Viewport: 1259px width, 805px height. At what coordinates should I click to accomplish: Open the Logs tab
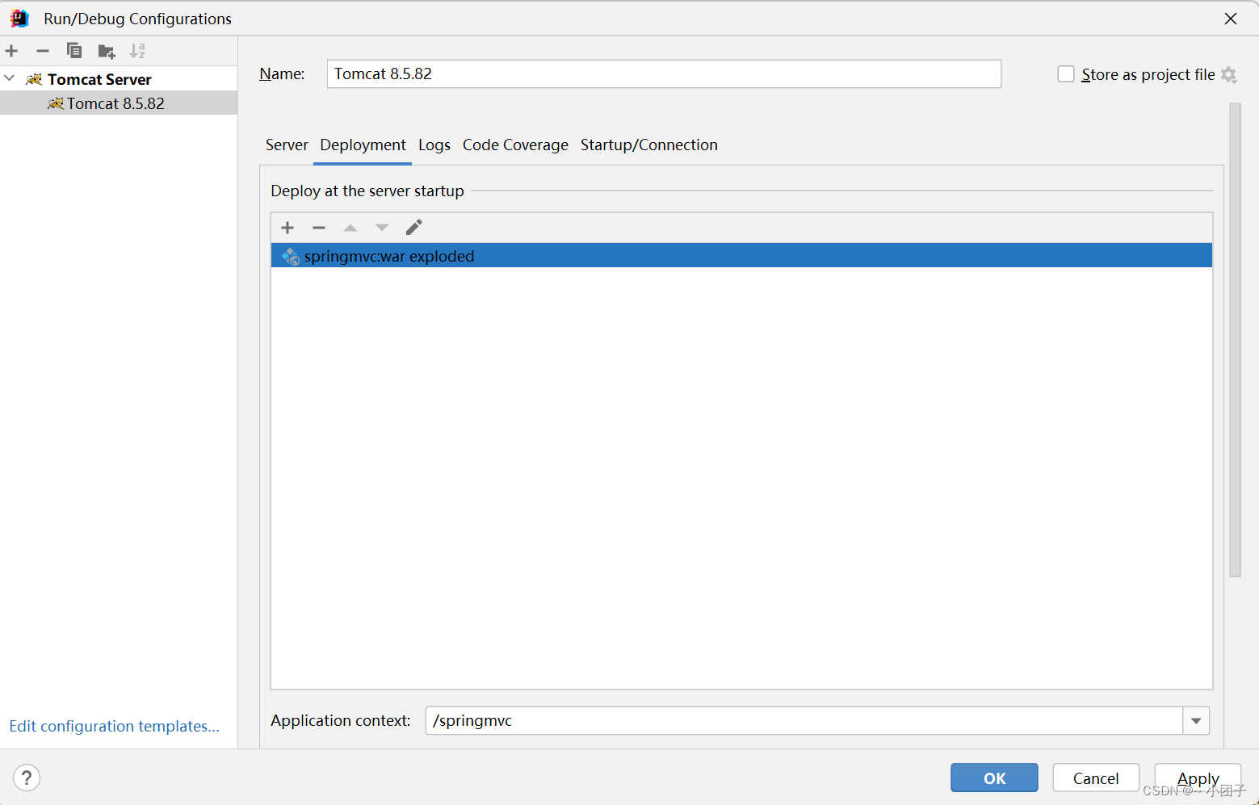pos(434,145)
